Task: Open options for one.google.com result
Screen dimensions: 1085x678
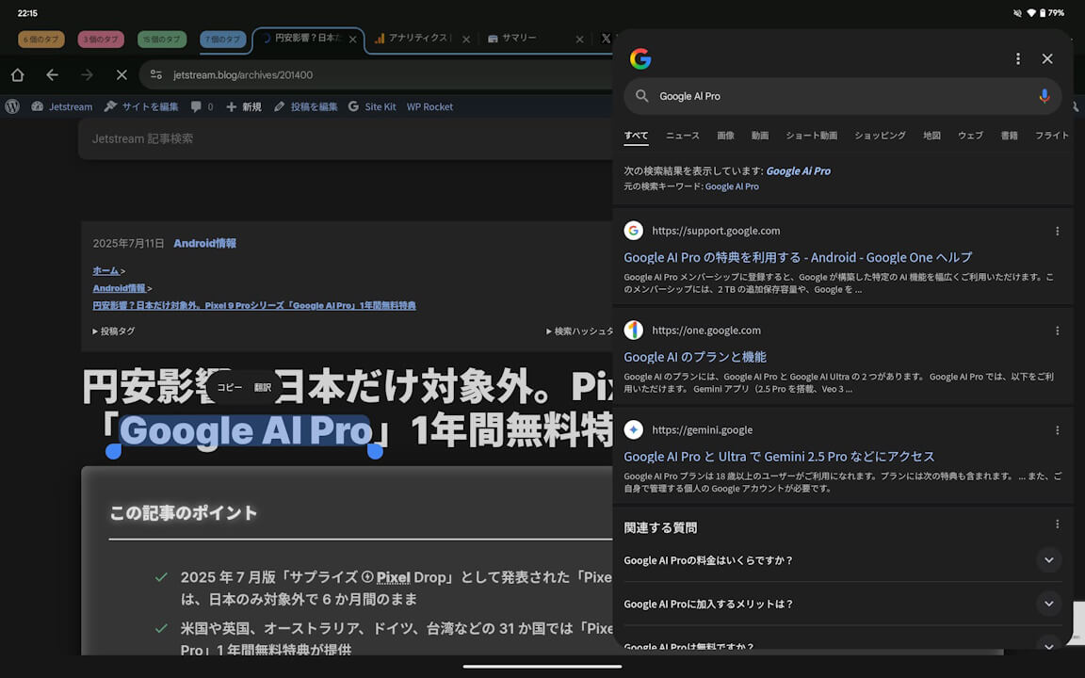Action: (1058, 331)
